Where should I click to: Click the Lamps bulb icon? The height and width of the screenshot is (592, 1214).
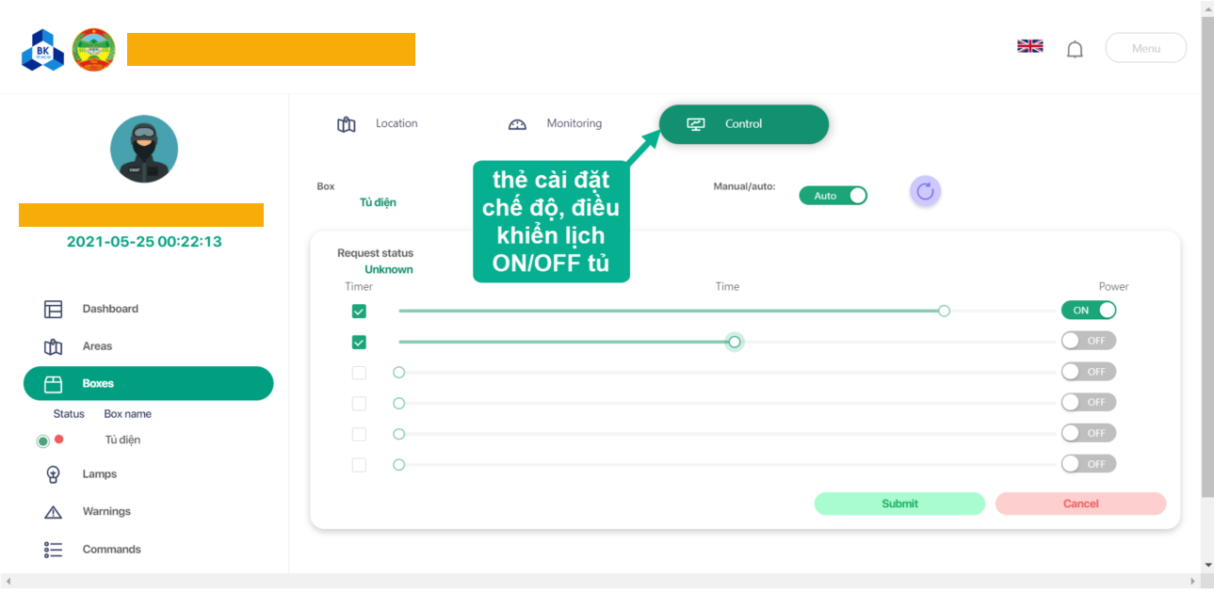[x=54, y=474]
